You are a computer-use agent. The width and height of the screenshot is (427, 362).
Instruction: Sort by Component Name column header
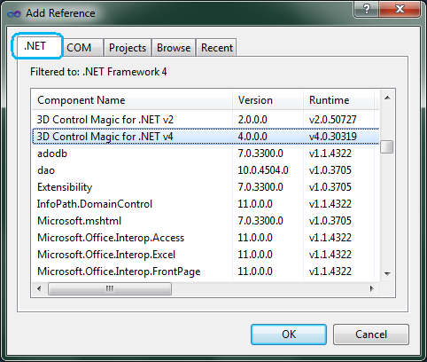[132, 100]
